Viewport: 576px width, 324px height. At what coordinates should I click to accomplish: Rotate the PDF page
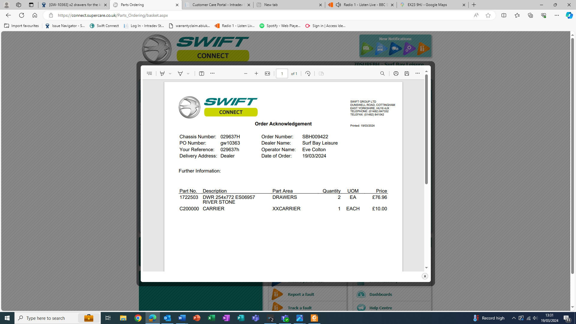tap(308, 73)
